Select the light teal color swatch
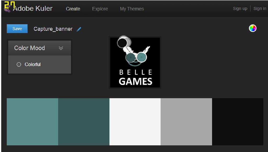Viewport: 268px width, 152px height. coord(32,122)
